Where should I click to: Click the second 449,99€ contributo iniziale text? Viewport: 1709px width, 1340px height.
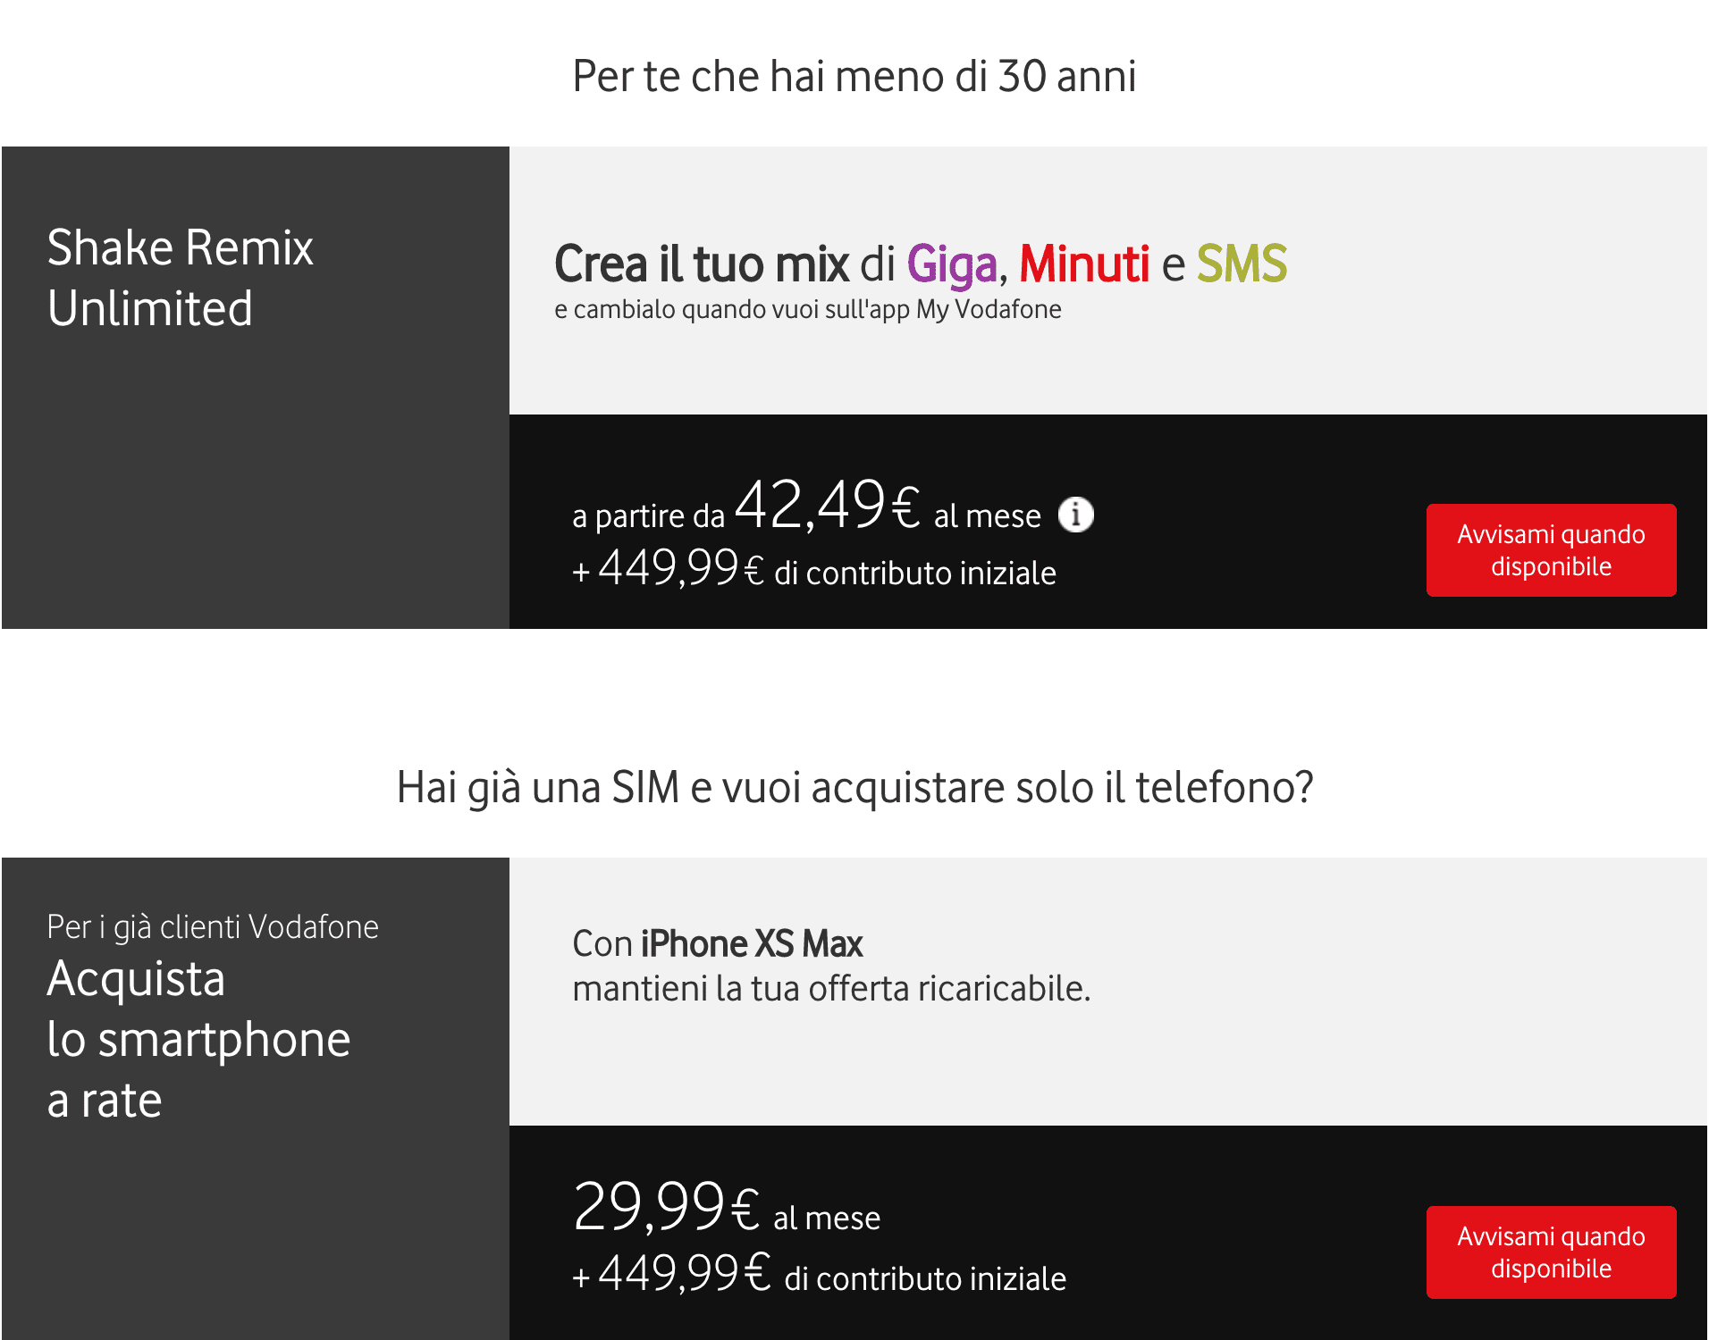[x=819, y=1274]
